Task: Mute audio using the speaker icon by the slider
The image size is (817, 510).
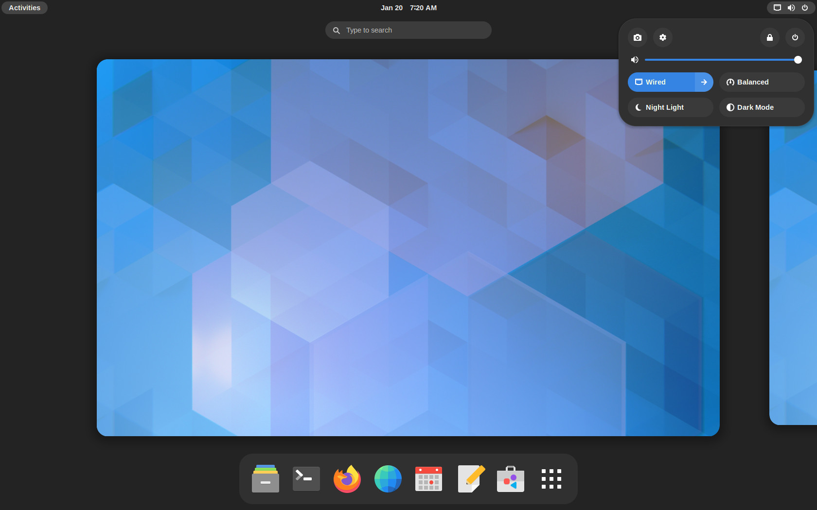Action: click(x=635, y=60)
